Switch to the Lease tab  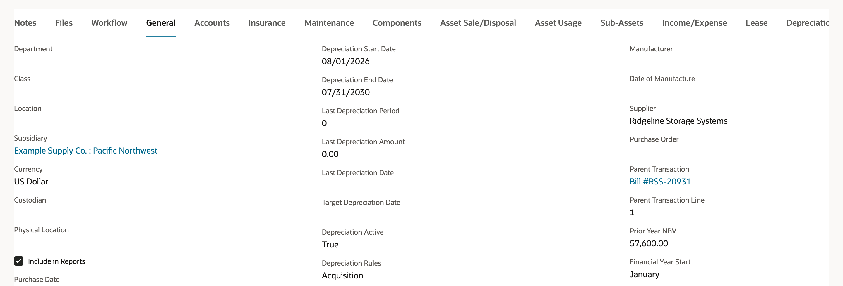757,23
